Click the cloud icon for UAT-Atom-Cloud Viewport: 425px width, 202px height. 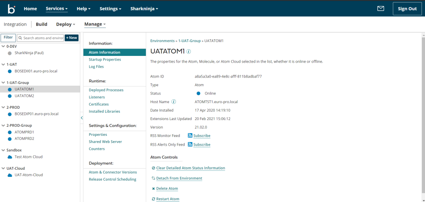click(10, 175)
